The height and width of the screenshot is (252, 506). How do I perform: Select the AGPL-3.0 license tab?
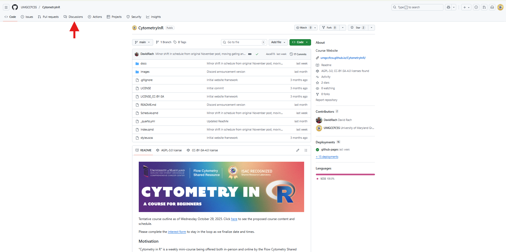(x=169, y=150)
